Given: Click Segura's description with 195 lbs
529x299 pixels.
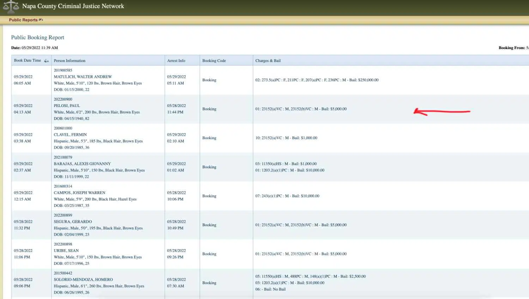Looking at the screenshot, I should pos(98,228).
